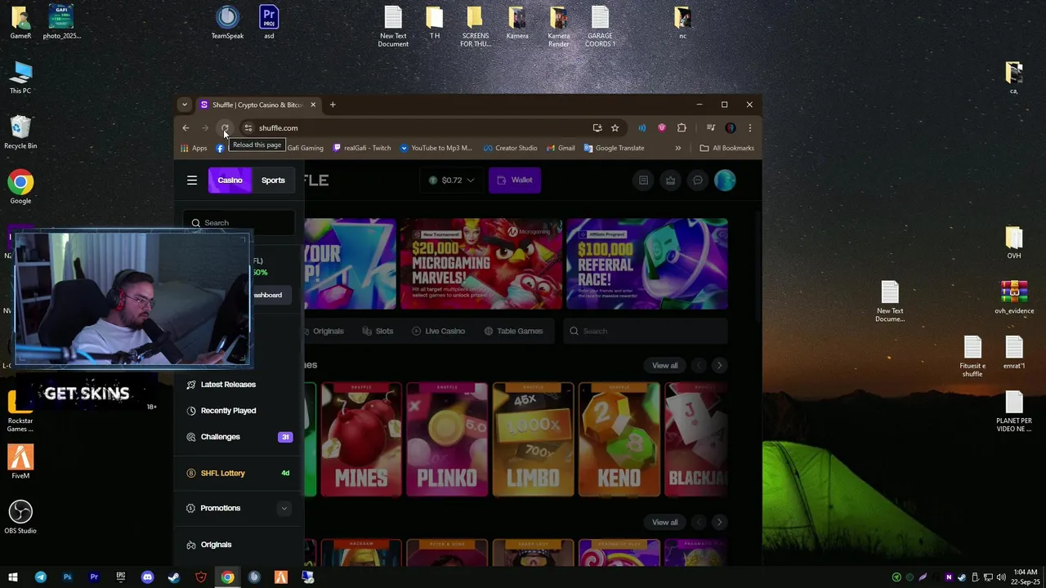Screen dimensions: 1046x588
Task: Open the Chrome tab search arrow
Action: click(x=185, y=105)
